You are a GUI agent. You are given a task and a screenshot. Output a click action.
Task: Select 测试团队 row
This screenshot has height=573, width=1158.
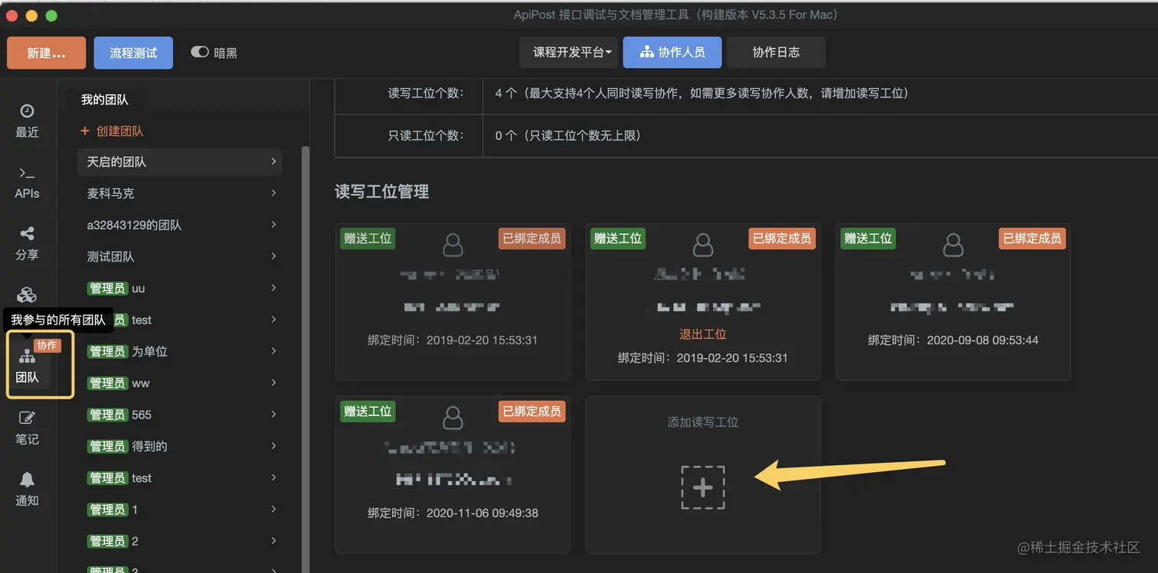[179, 256]
